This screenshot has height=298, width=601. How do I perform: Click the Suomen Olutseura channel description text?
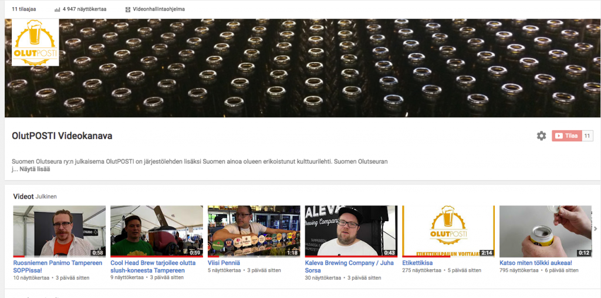click(200, 165)
